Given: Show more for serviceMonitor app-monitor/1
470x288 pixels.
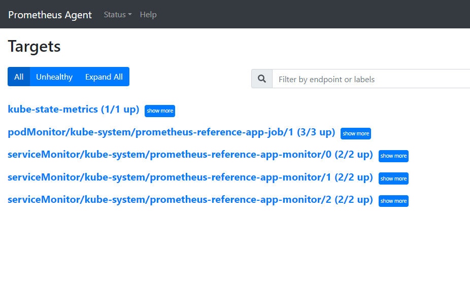Looking at the screenshot, I should [x=393, y=178].
